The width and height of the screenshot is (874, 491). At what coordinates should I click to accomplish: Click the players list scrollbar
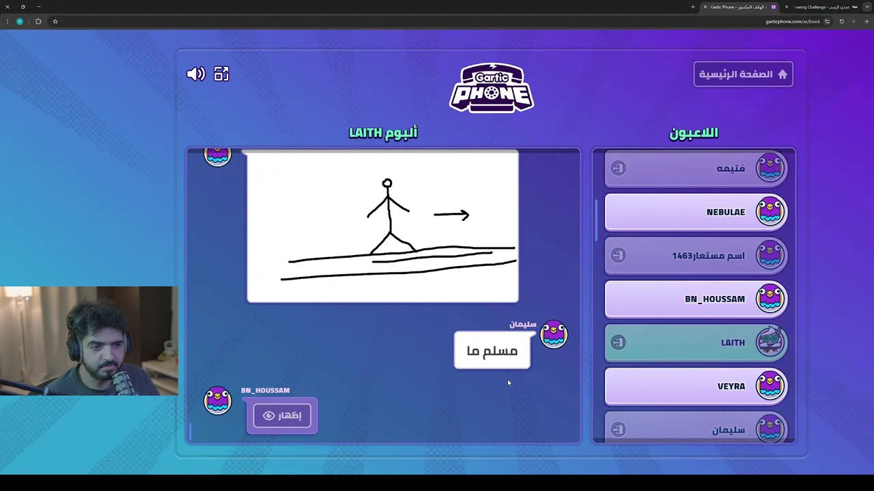coord(597,220)
